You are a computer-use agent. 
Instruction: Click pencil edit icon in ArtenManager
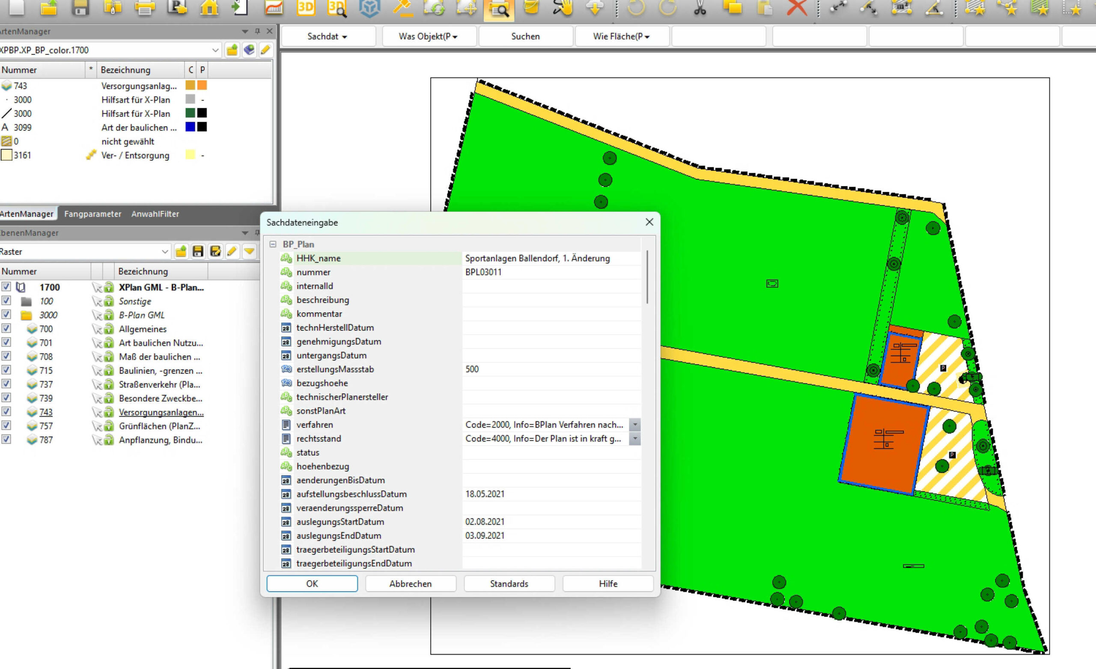pyautogui.click(x=265, y=50)
